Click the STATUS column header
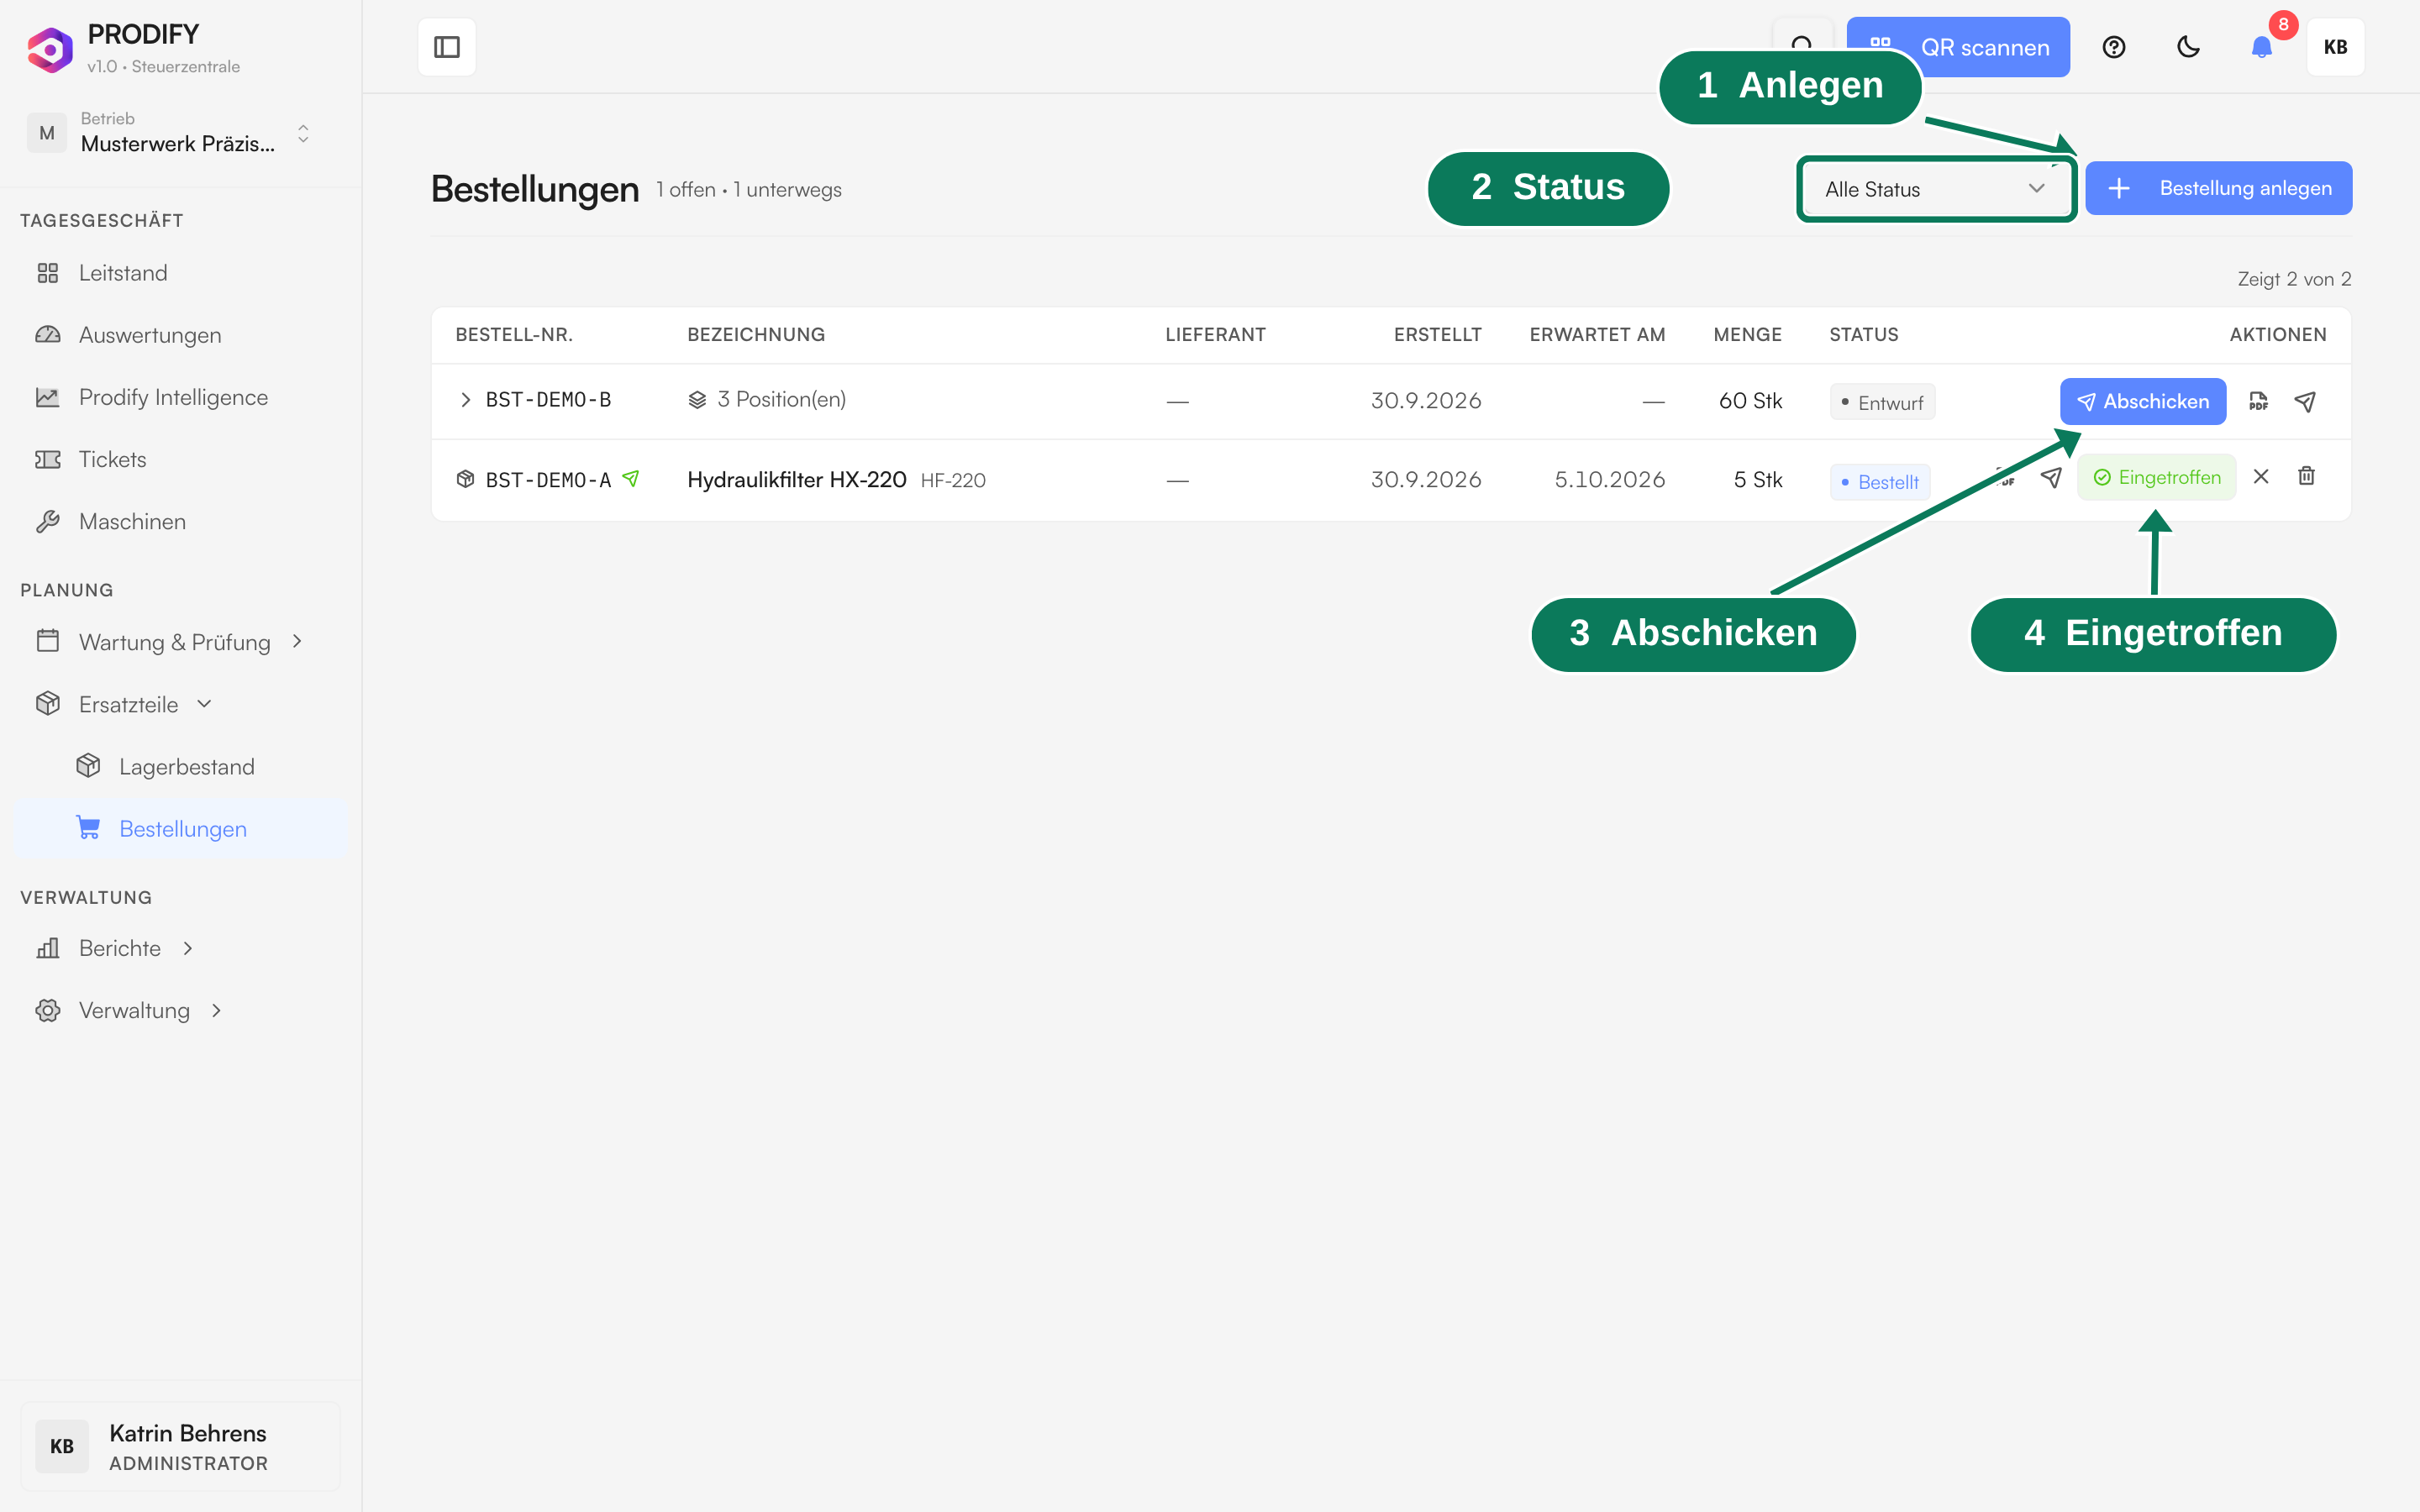The height and width of the screenshot is (1512, 2420). coord(1864,334)
